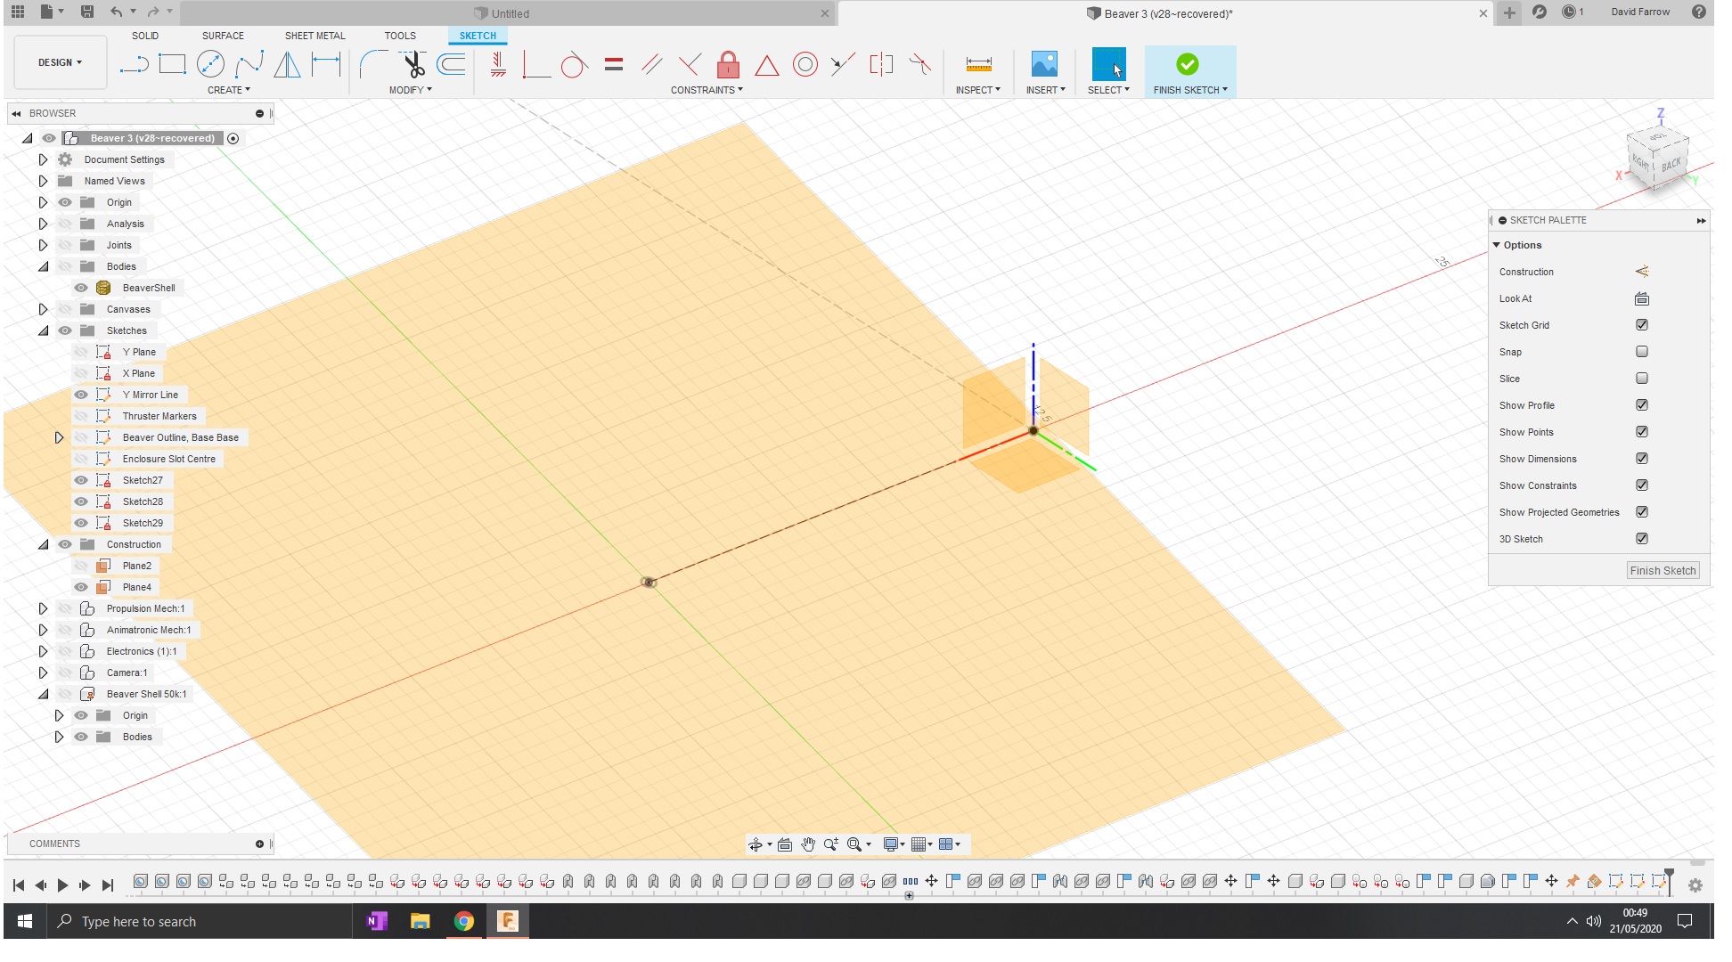Image resolution: width=1732 pixels, height=962 pixels.
Task: Select the 2-Point Rectangle tool
Action: point(172,64)
